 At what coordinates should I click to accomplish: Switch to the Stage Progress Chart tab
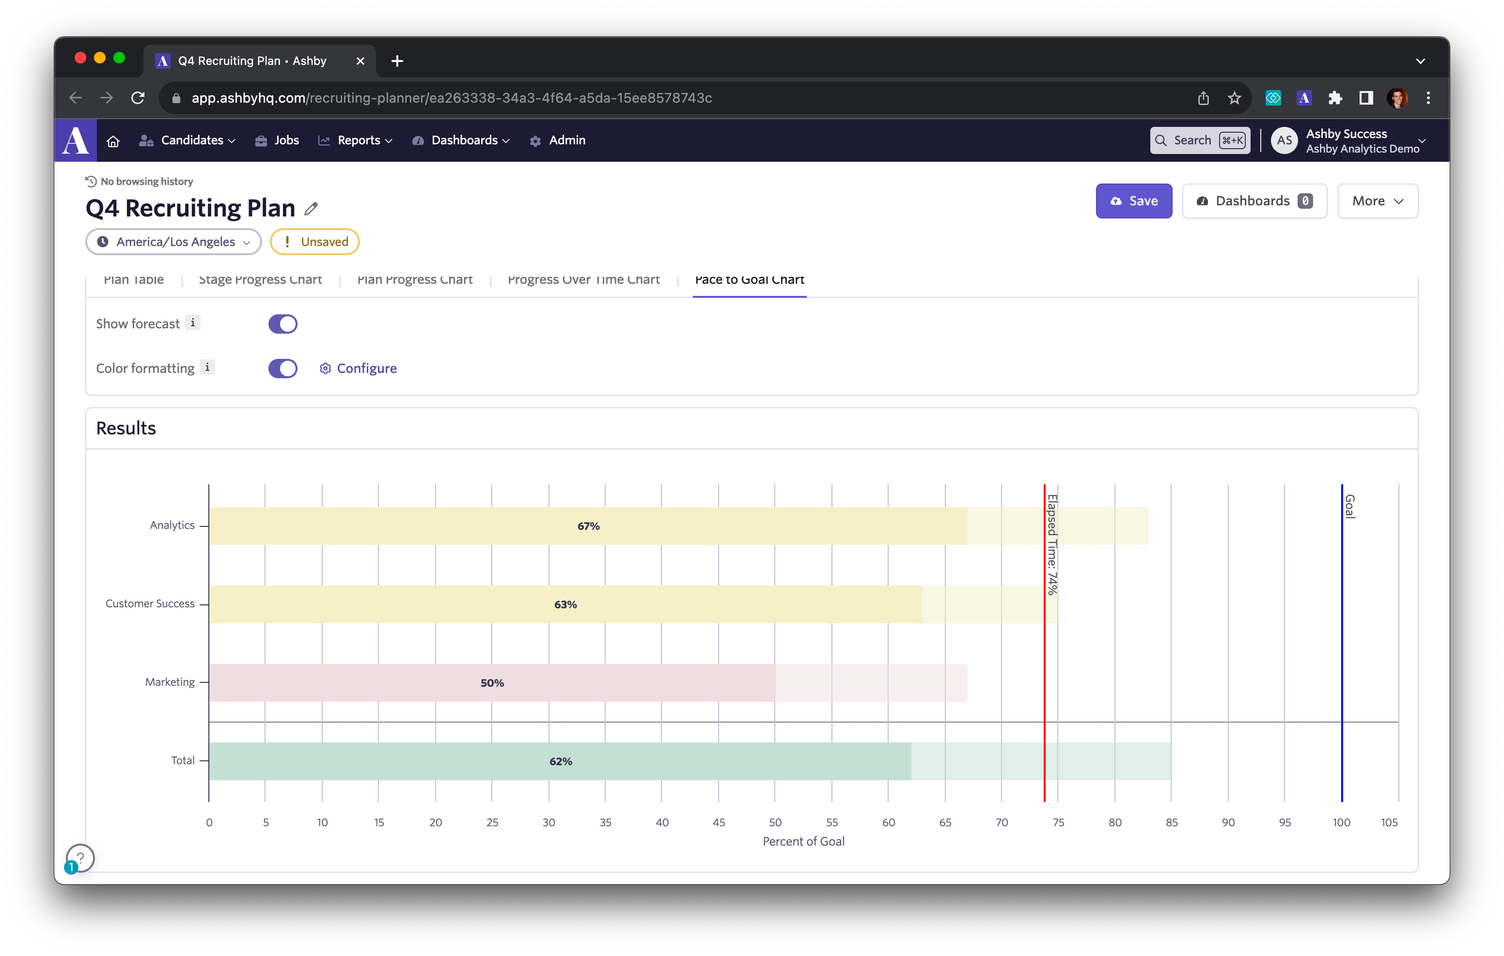tap(260, 280)
